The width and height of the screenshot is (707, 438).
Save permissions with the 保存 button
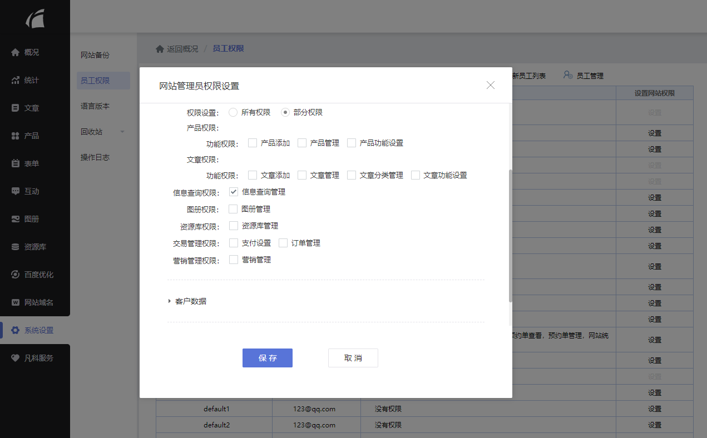coord(268,358)
